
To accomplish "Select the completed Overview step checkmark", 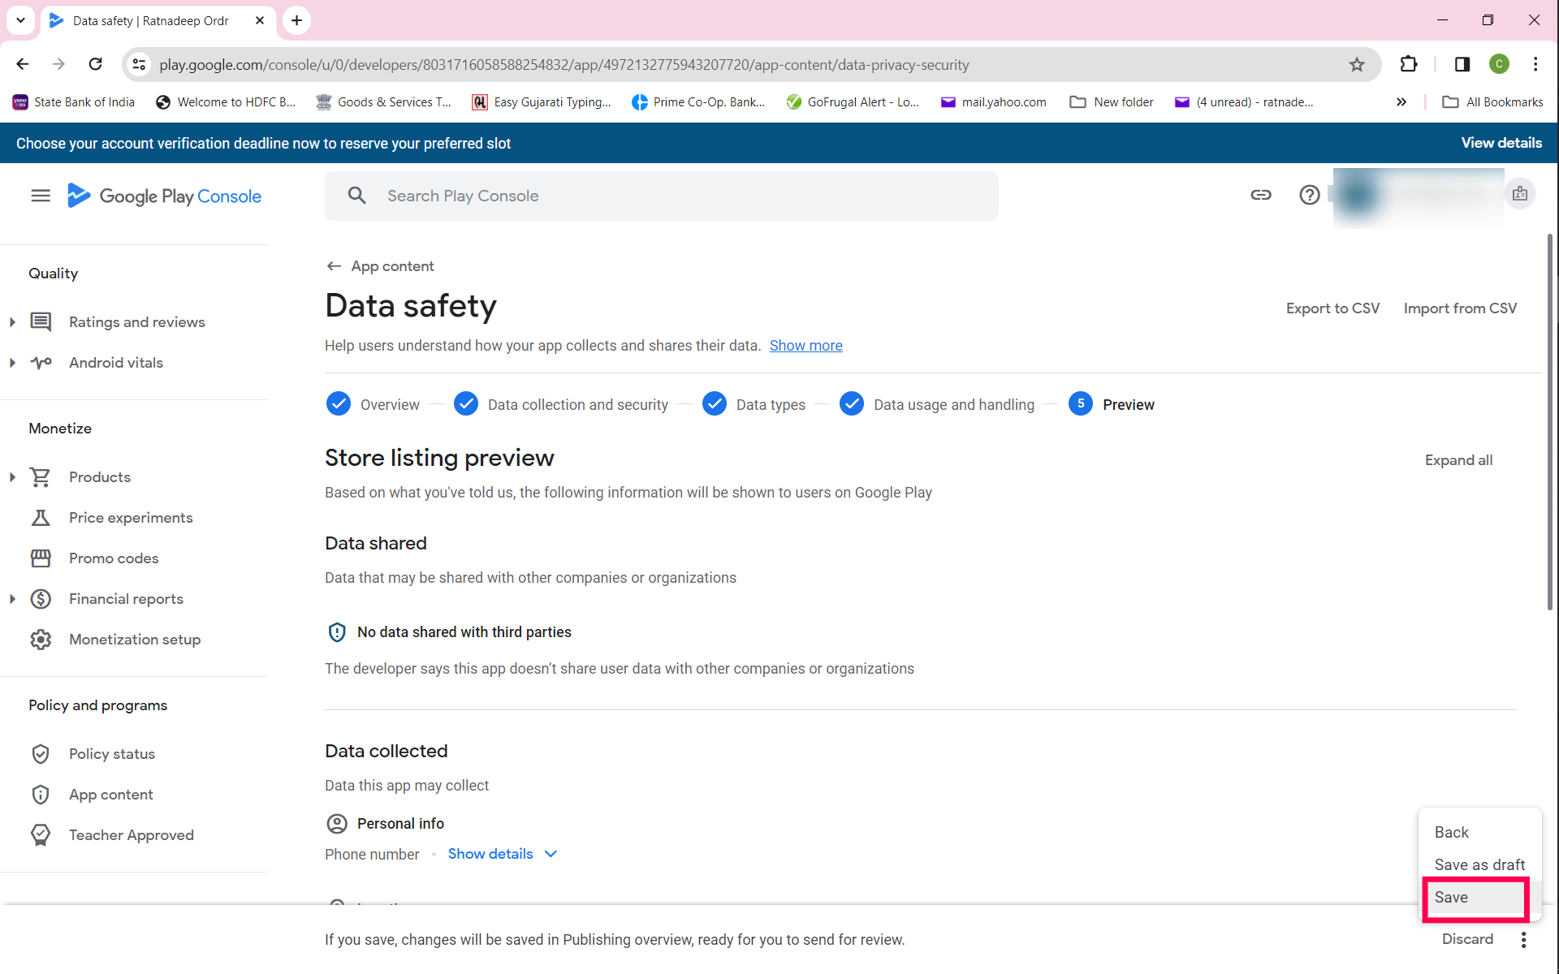I will [x=338, y=404].
